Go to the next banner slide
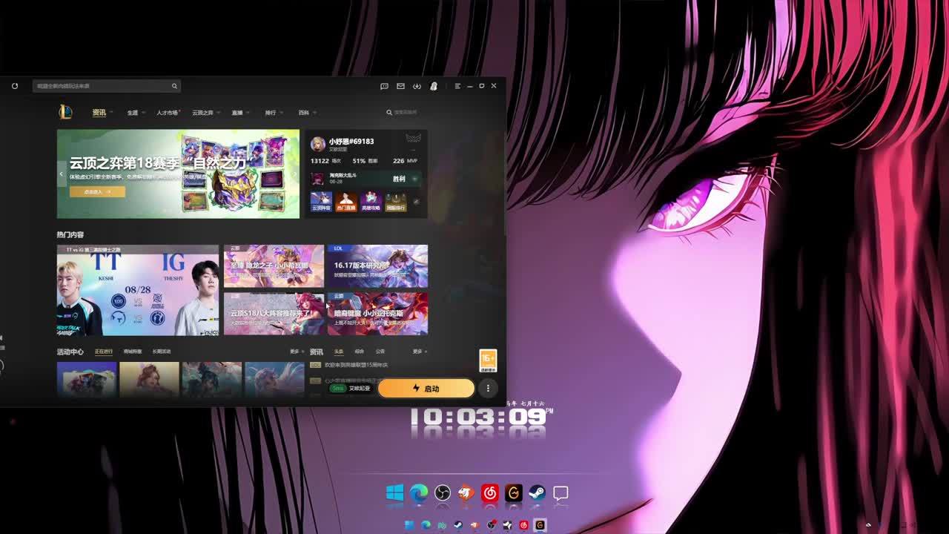The width and height of the screenshot is (949, 534). pyautogui.click(x=295, y=174)
